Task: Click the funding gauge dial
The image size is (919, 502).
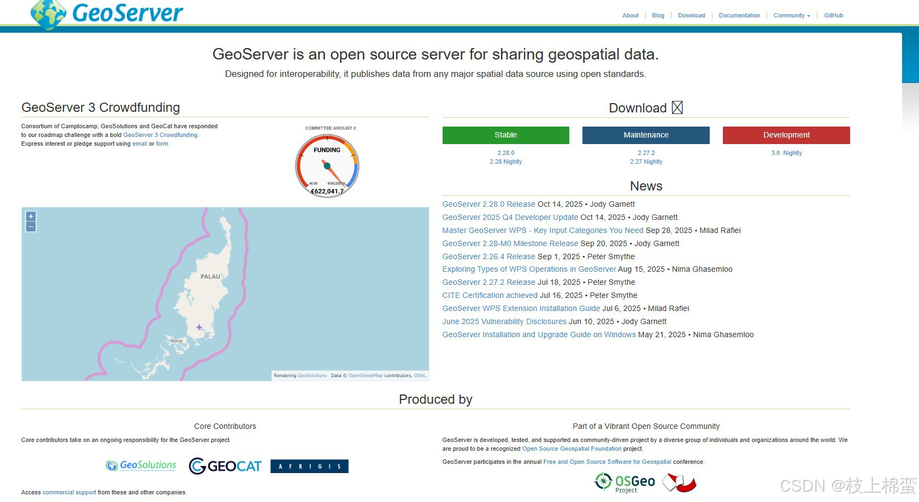Action: click(x=327, y=166)
